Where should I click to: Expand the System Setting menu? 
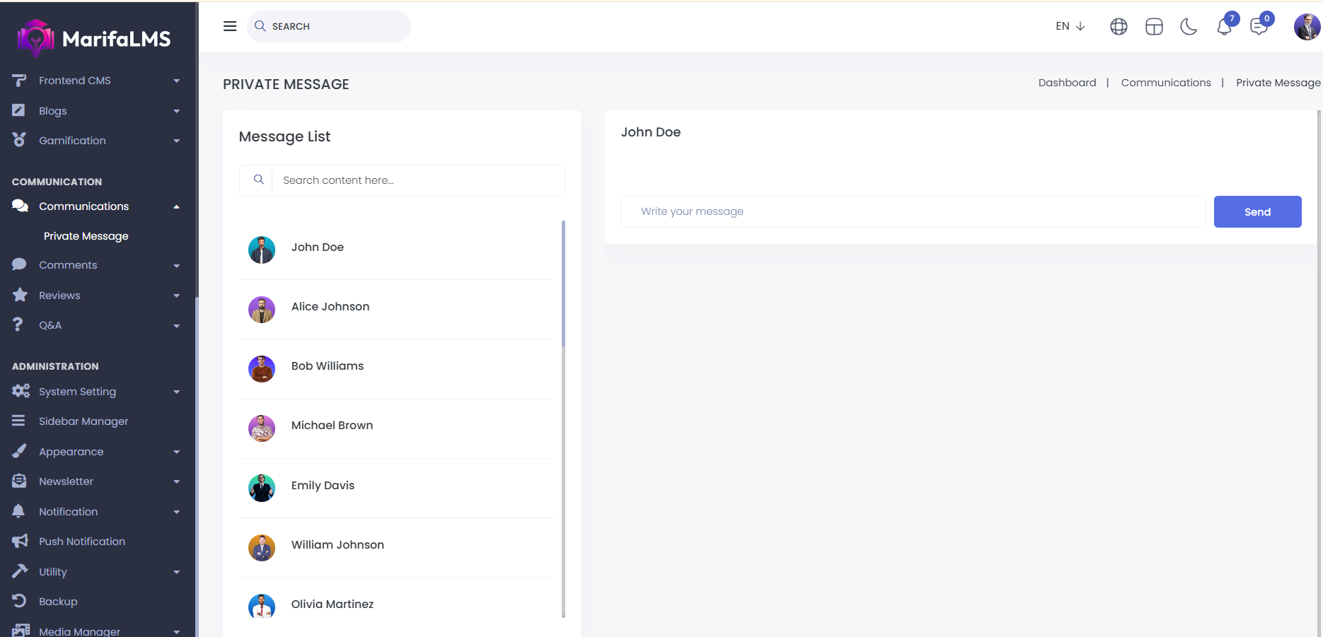click(x=96, y=392)
